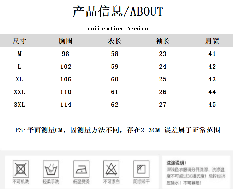Click length value 61 in the XXL row

pyautogui.click(x=114, y=92)
